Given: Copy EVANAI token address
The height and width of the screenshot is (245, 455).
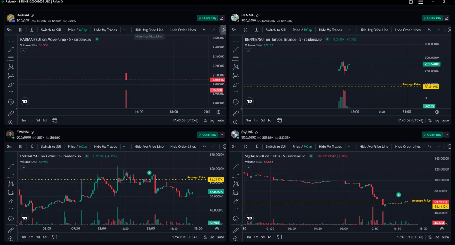Looking at the screenshot, I should coord(32,132).
